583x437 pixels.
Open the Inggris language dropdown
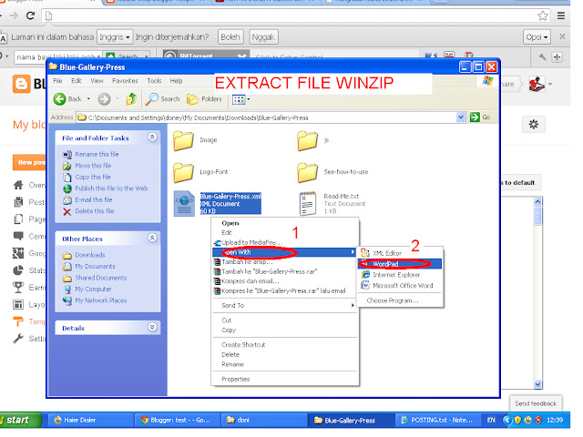(x=115, y=37)
